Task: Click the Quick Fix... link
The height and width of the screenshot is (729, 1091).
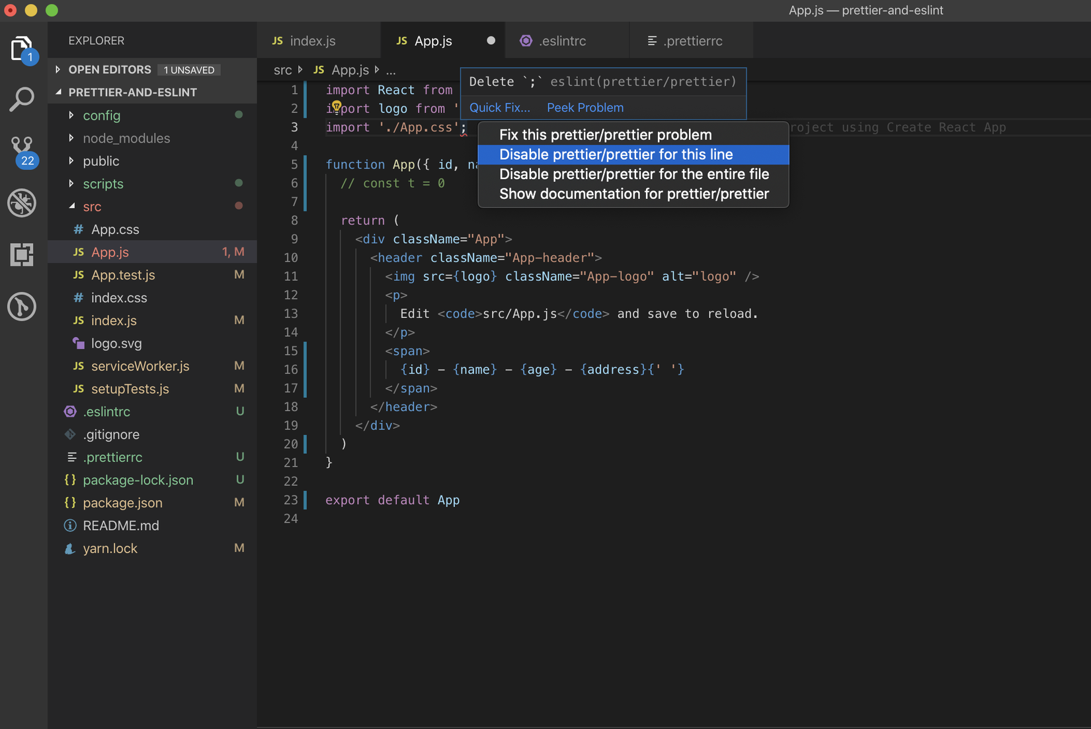Action: click(499, 108)
